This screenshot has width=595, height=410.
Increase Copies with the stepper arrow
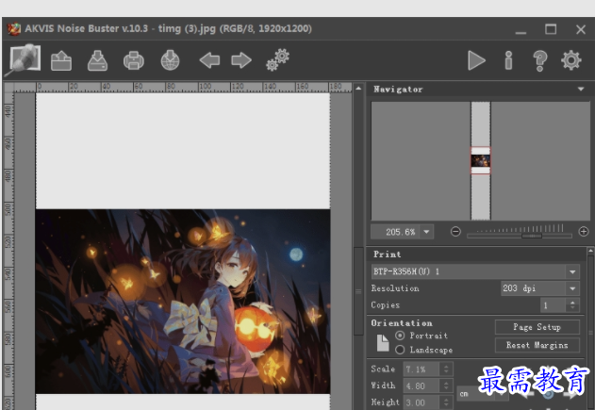[x=572, y=302]
